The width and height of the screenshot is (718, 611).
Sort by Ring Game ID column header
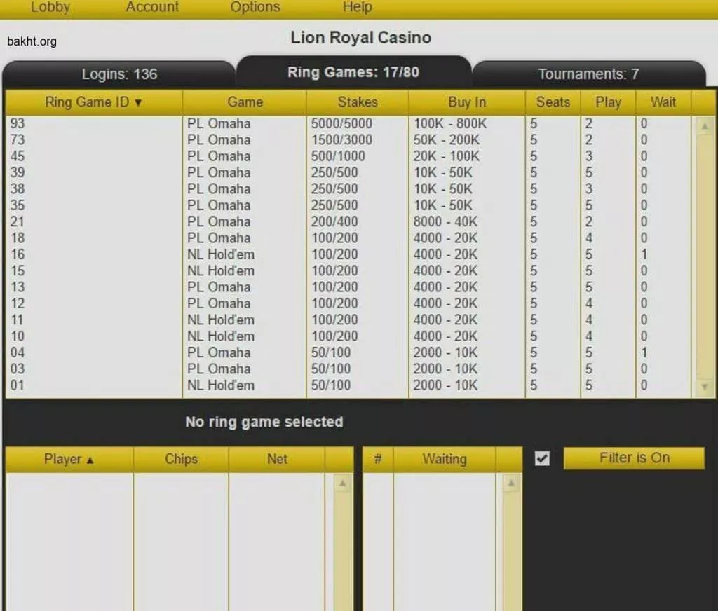point(93,102)
